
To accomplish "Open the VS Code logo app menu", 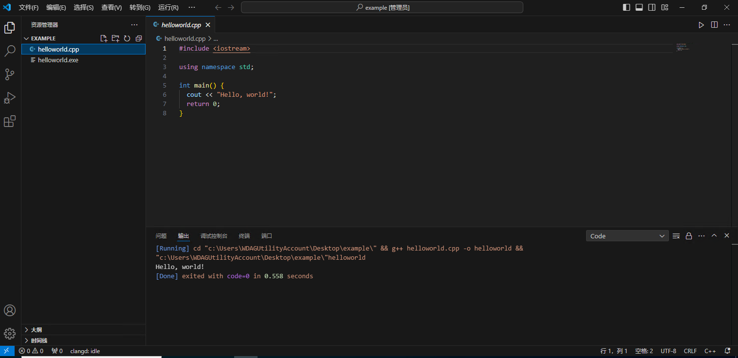I will click(7, 7).
